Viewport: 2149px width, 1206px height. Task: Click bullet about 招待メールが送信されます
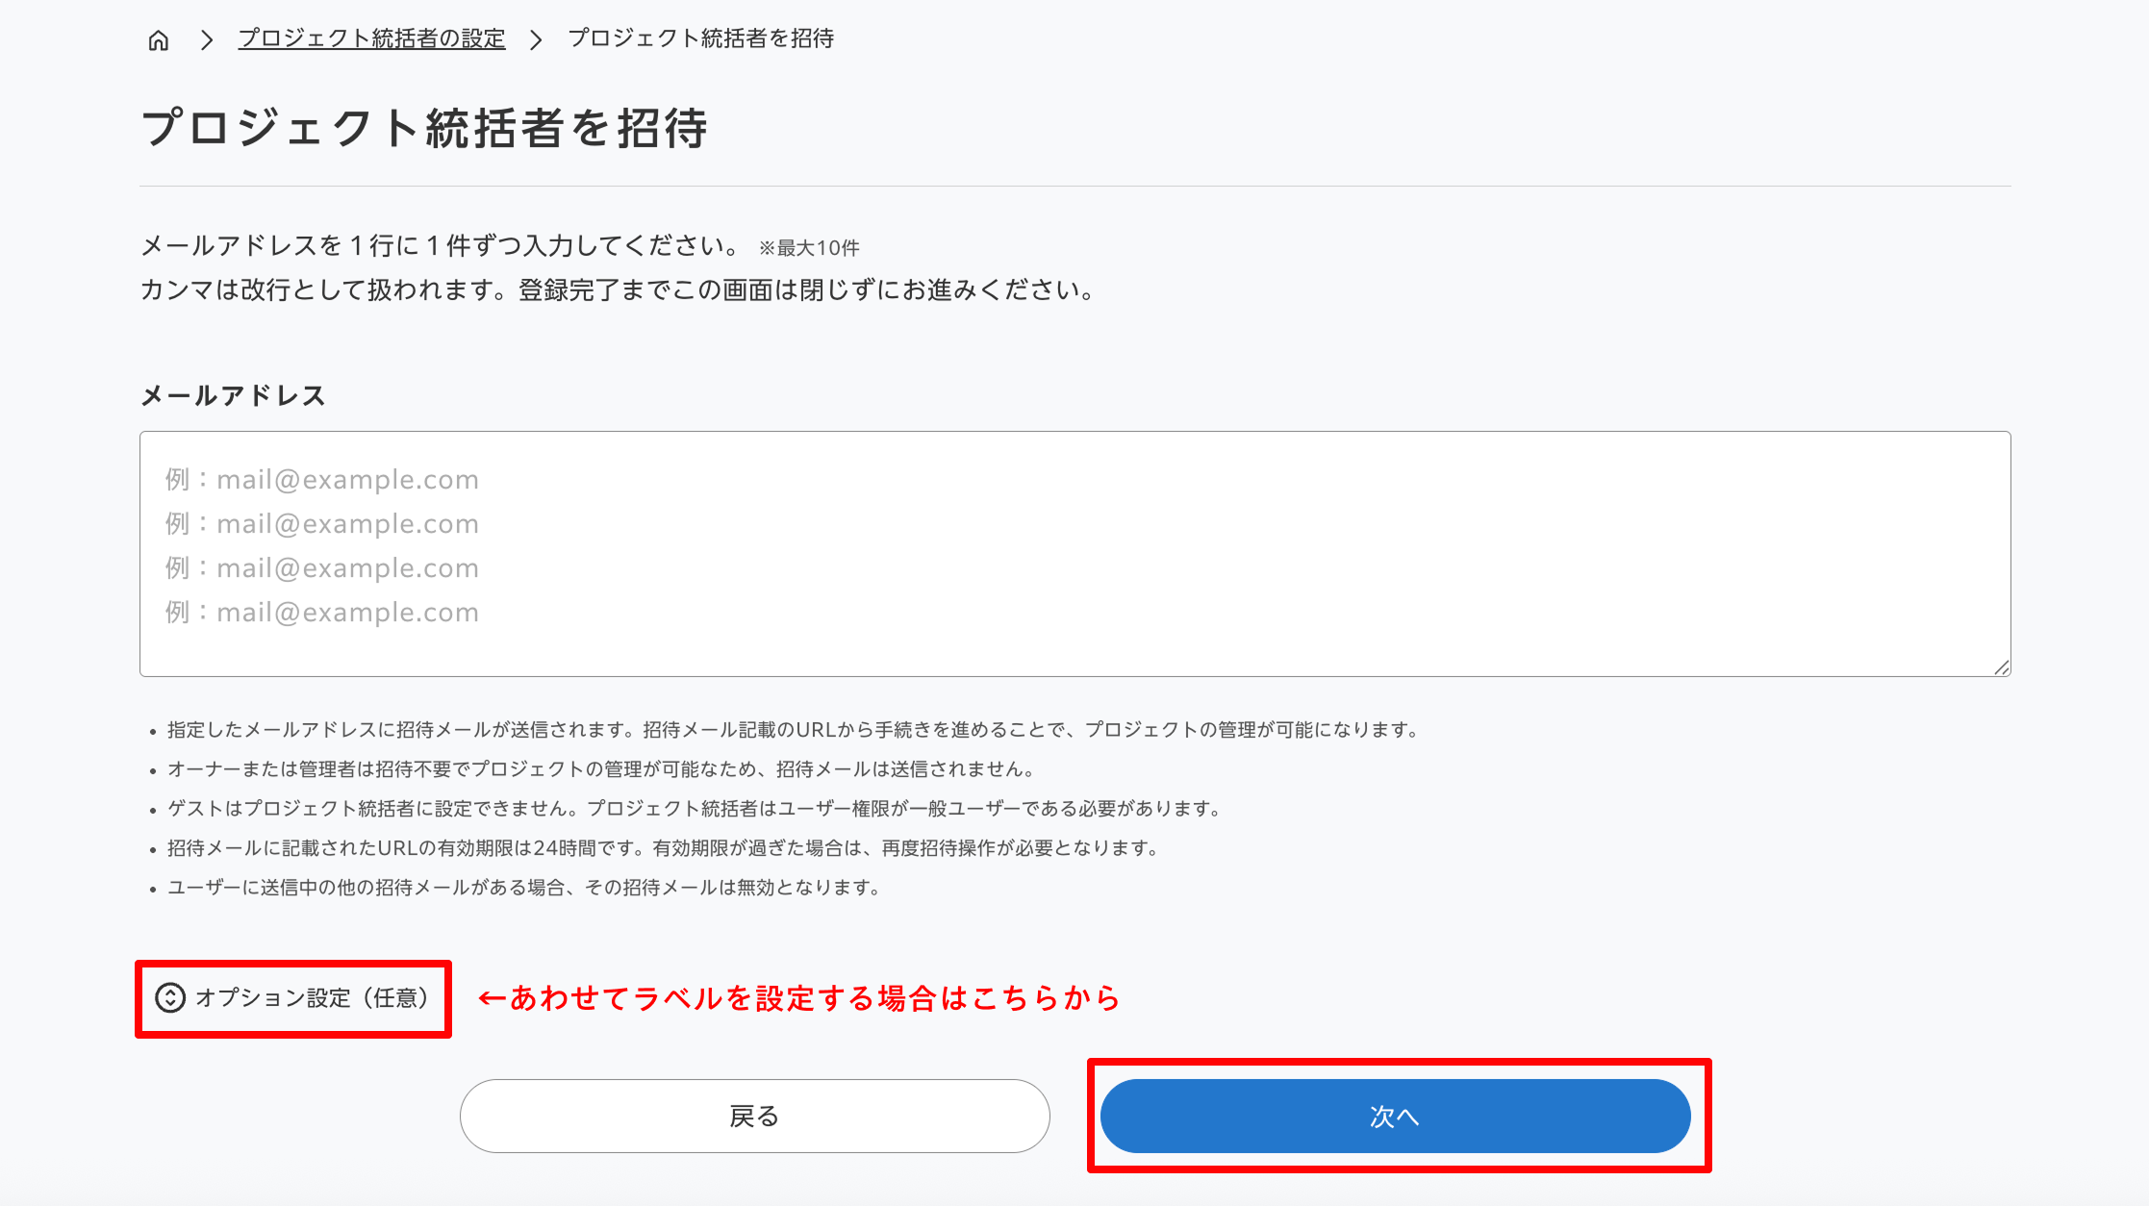pos(794,730)
